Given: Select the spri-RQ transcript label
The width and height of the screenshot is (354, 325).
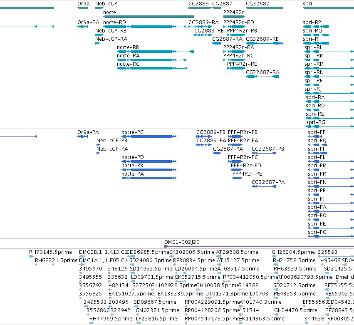Looking at the screenshot, I should coord(312,31).
